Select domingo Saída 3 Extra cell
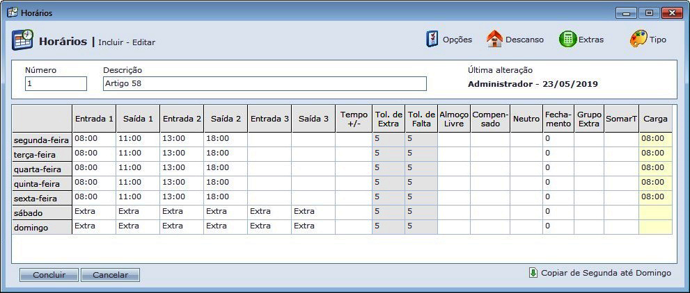Image resolution: width=690 pixels, height=293 pixels. tap(313, 226)
